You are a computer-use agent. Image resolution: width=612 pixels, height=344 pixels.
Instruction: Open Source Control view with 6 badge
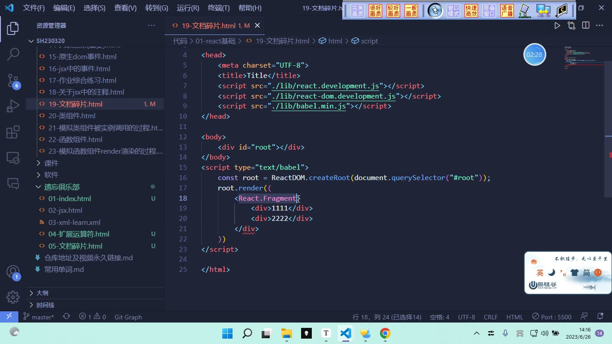pyautogui.click(x=13, y=81)
